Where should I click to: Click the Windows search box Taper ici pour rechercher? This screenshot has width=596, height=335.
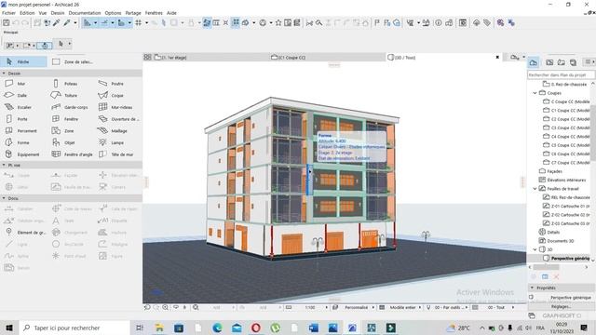(x=74, y=328)
